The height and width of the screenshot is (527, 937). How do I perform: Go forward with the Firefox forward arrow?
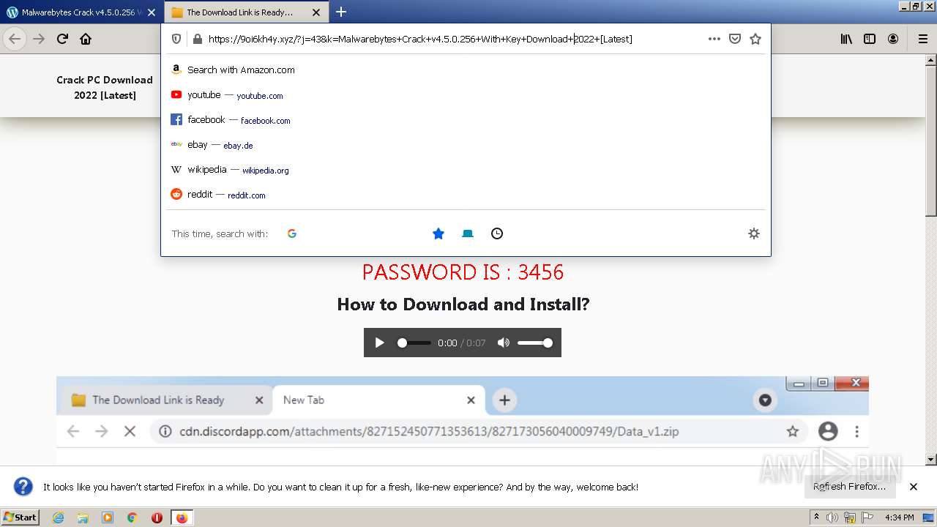[x=39, y=39]
